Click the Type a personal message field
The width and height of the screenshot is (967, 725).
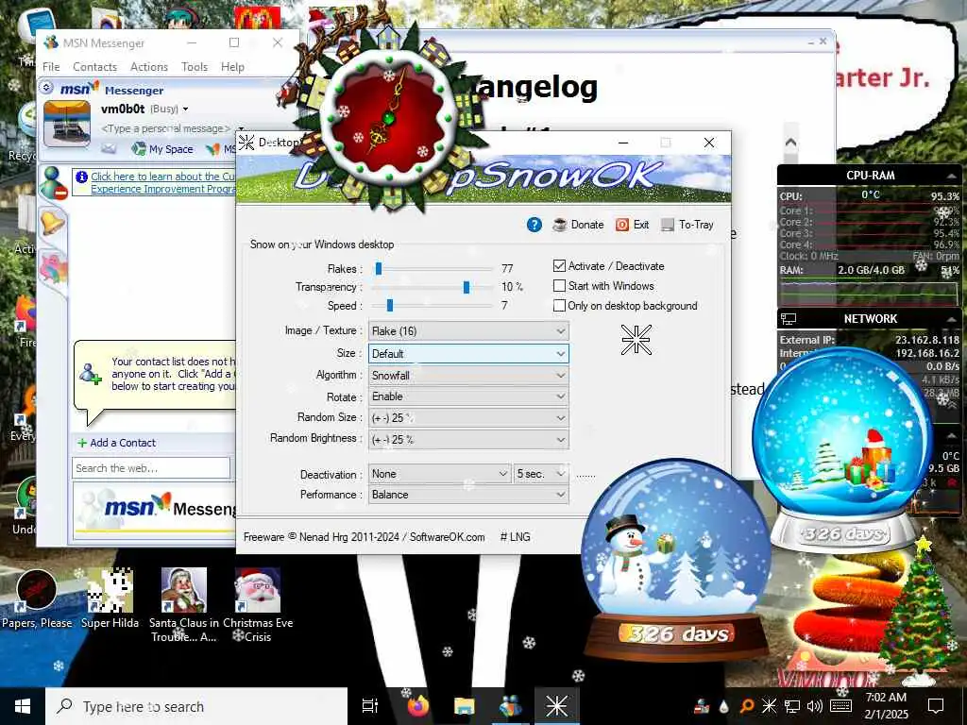click(165, 128)
